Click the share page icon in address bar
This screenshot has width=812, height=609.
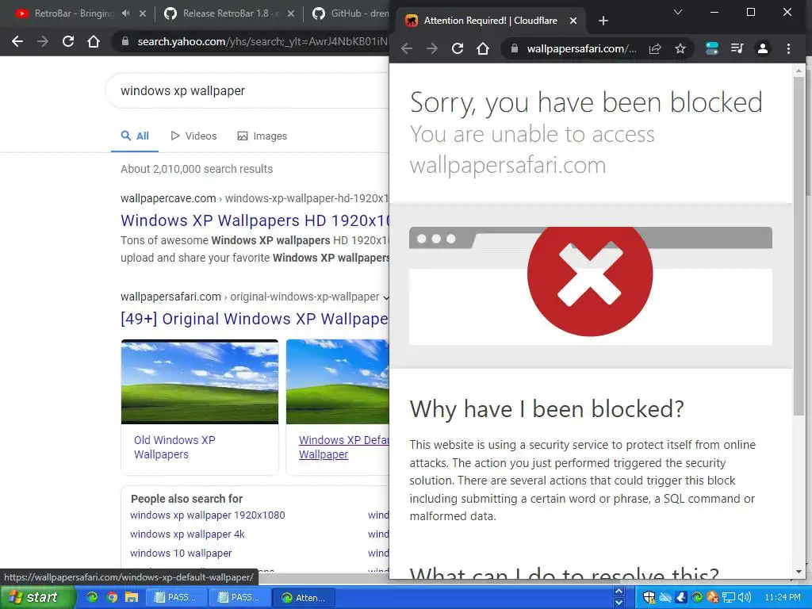tap(655, 48)
